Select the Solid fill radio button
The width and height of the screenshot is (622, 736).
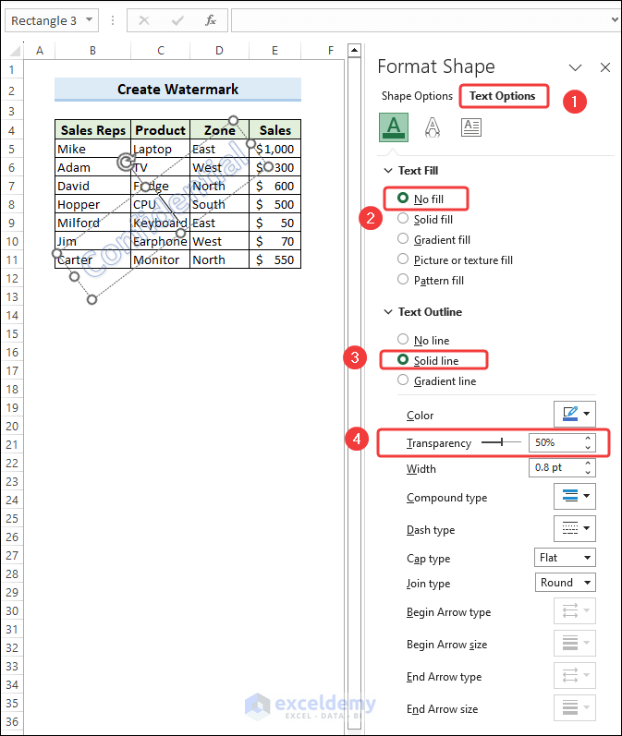pyautogui.click(x=403, y=218)
